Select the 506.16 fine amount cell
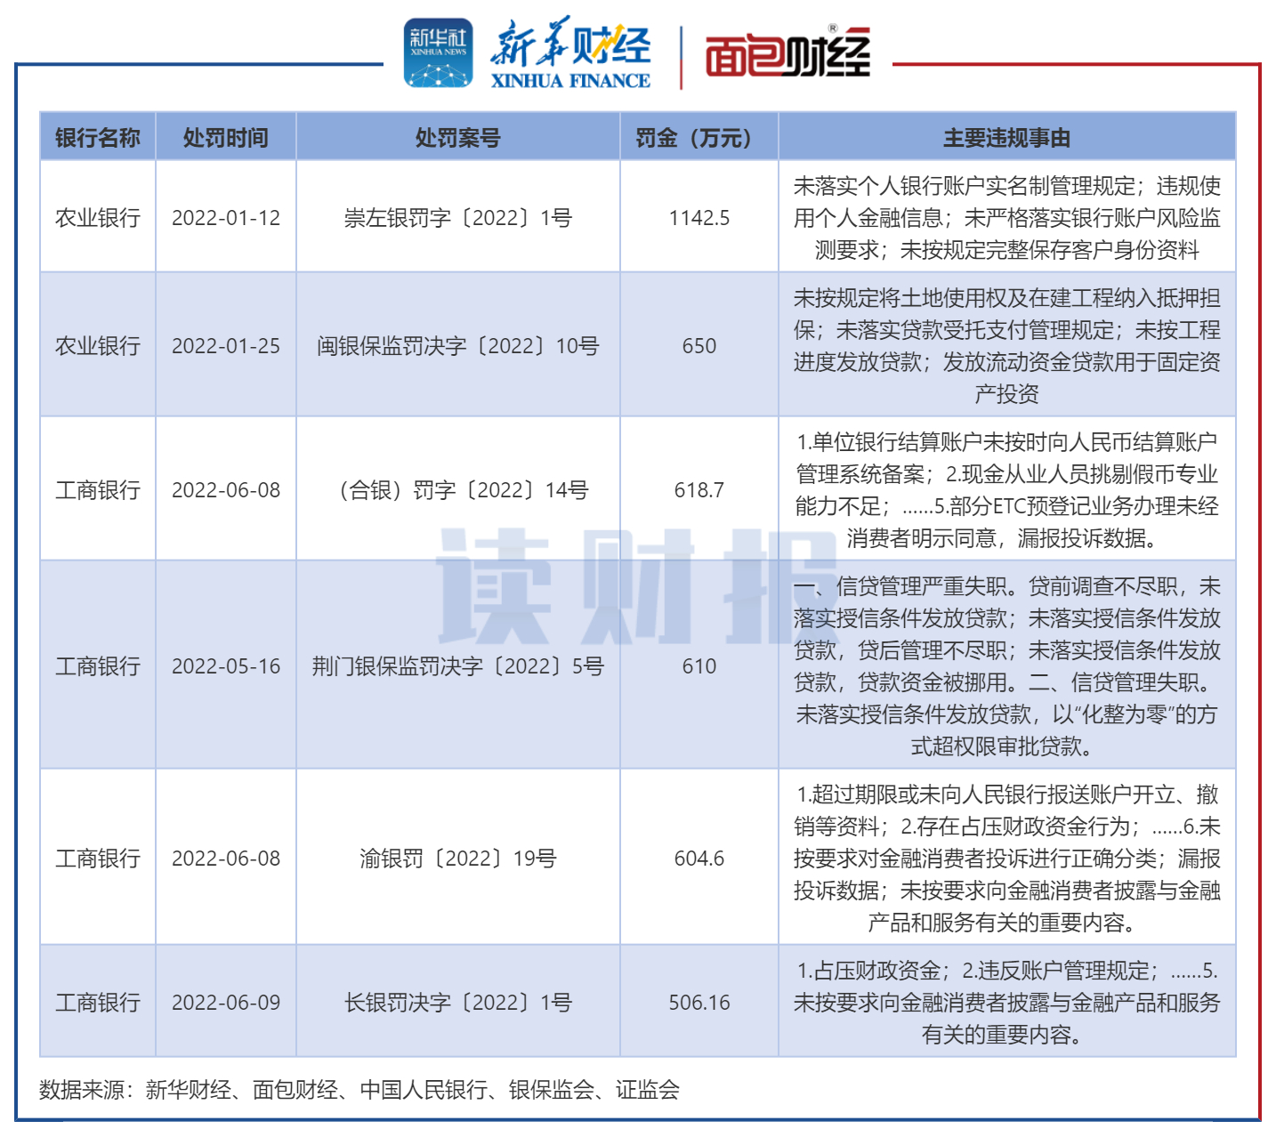The image size is (1276, 1137). click(x=699, y=1003)
